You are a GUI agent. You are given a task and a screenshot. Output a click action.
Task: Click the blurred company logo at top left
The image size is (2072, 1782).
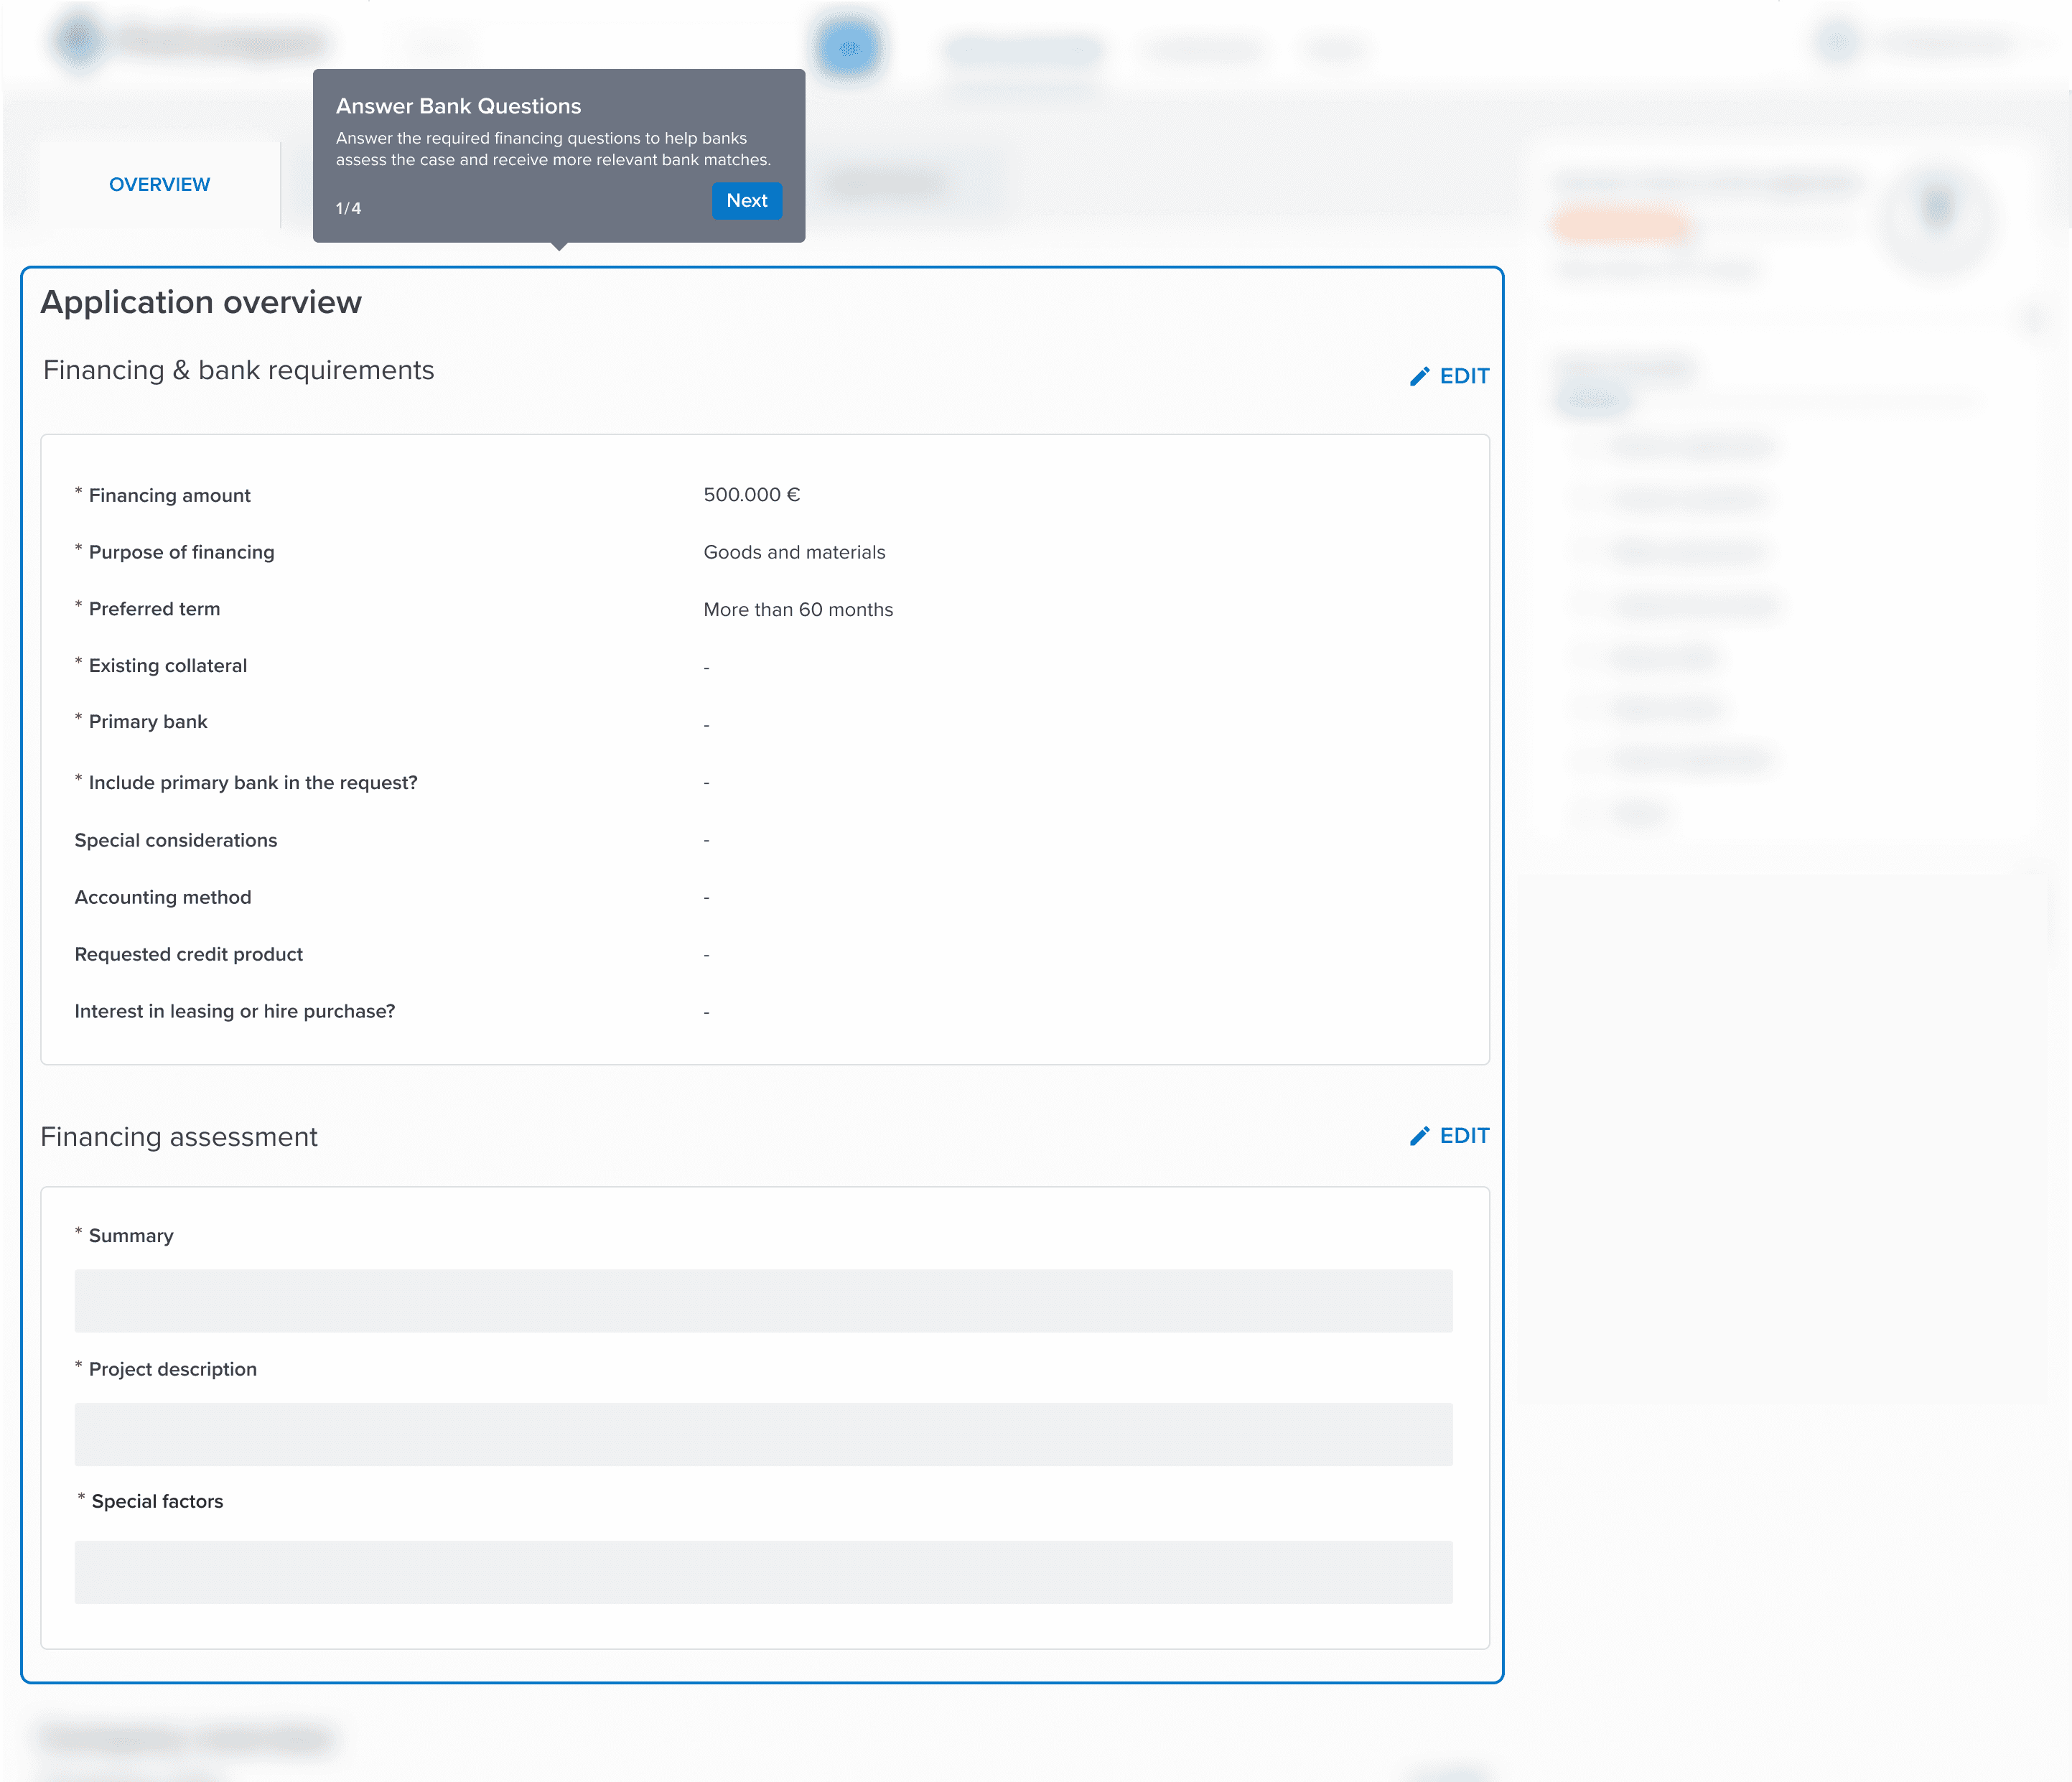click(x=80, y=40)
